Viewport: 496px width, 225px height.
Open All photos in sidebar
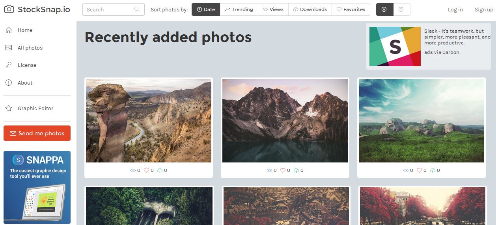[x=30, y=48]
